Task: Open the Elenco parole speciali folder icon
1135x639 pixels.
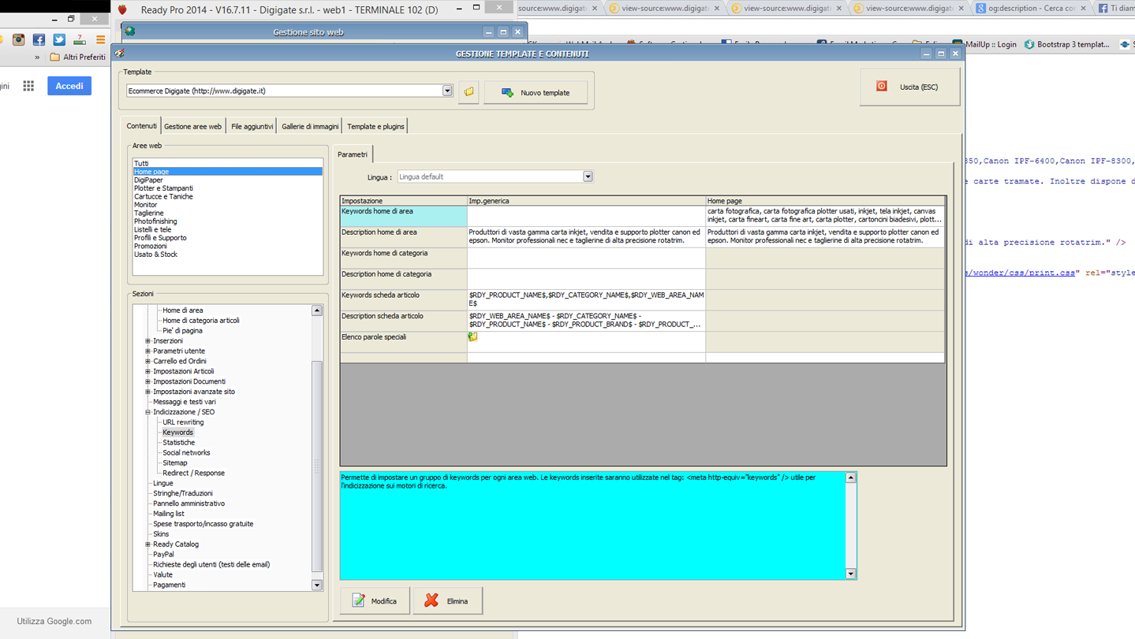Action: coord(473,337)
